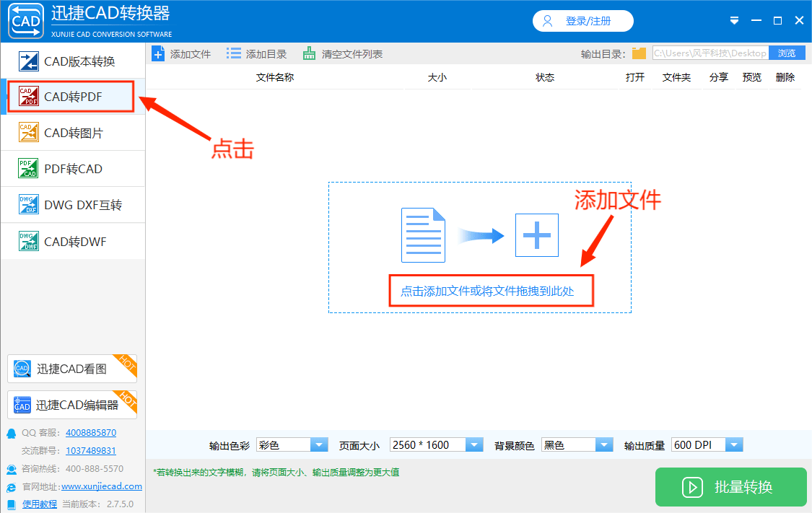
Task: Click the Internet Explorer website icon
Action: click(x=12, y=488)
